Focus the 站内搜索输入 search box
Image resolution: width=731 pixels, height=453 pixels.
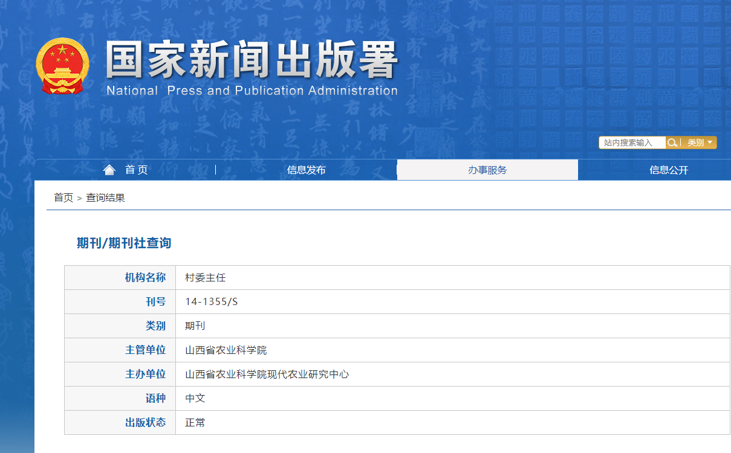point(632,143)
